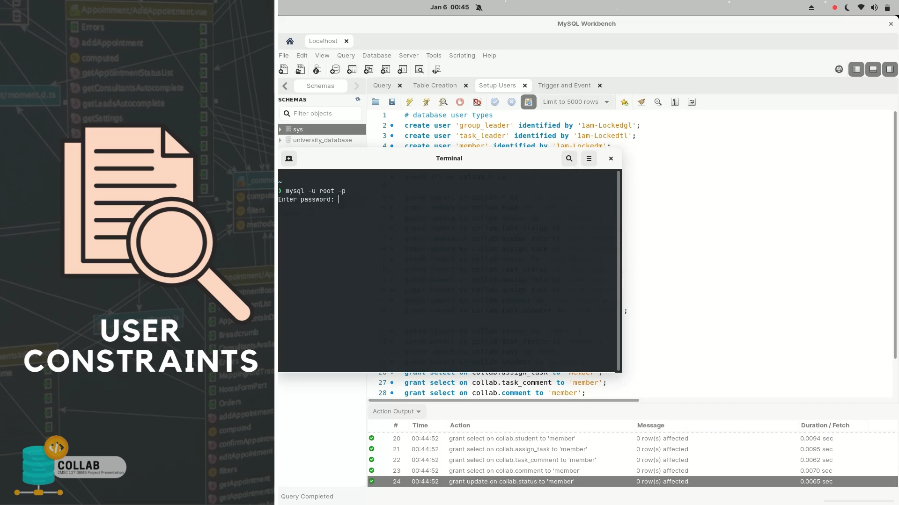Go to next sidebar tab arrow
This screenshot has height=505, width=899.
(x=357, y=86)
